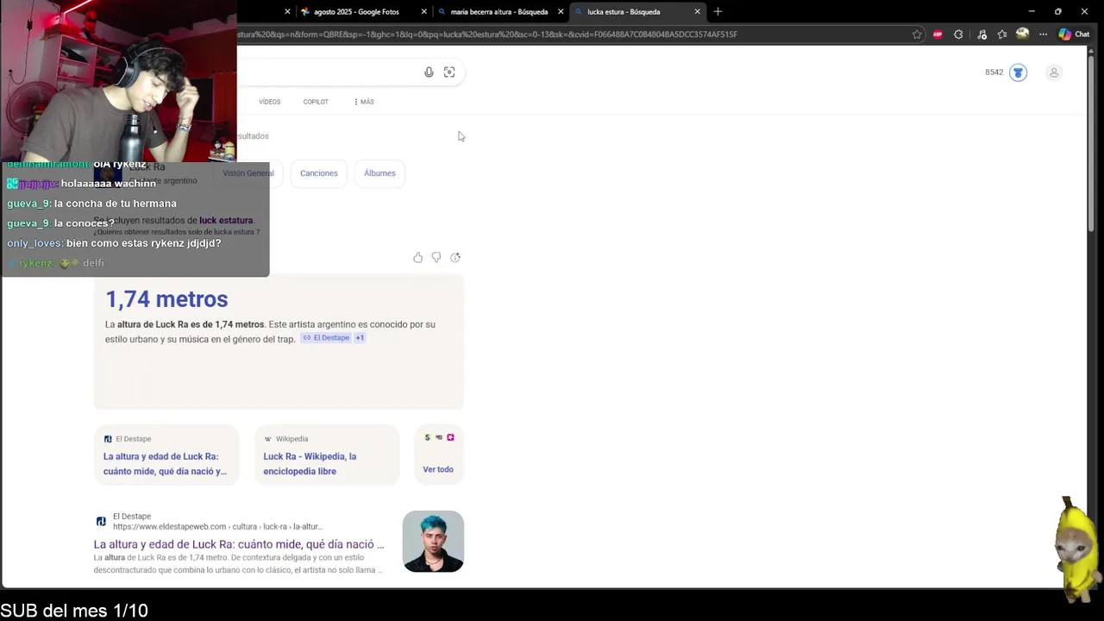The width and height of the screenshot is (1104, 621).
Task: Start a voice search with the microphone icon
Action: click(429, 72)
